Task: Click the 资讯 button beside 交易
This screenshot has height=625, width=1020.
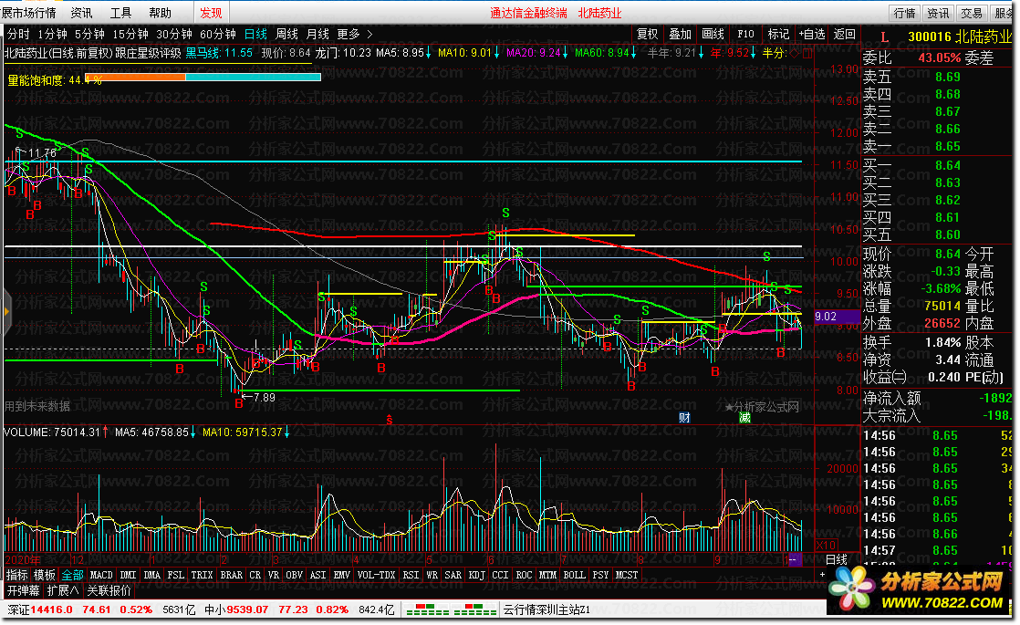Action: coord(938,13)
